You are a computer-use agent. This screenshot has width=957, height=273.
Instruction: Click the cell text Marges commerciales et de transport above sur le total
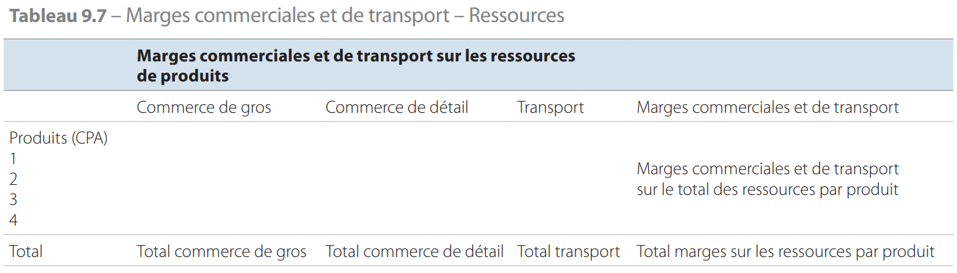(x=768, y=169)
